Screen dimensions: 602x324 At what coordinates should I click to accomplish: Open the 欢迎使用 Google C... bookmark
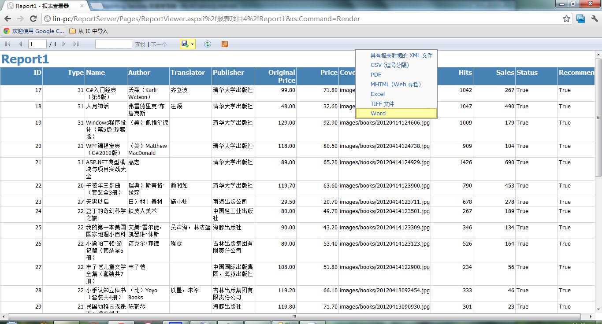pyautogui.click(x=34, y=31)
